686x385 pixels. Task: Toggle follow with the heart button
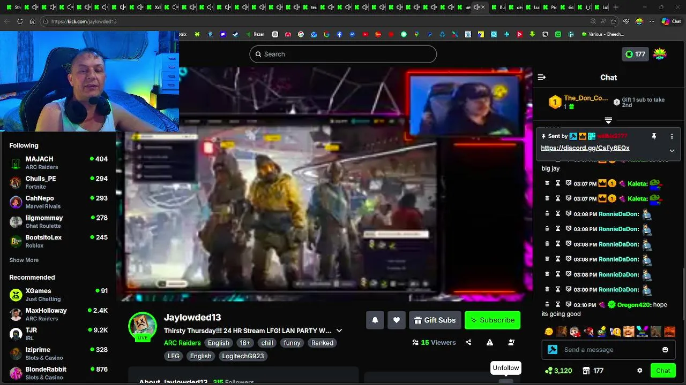click(397, 320)
